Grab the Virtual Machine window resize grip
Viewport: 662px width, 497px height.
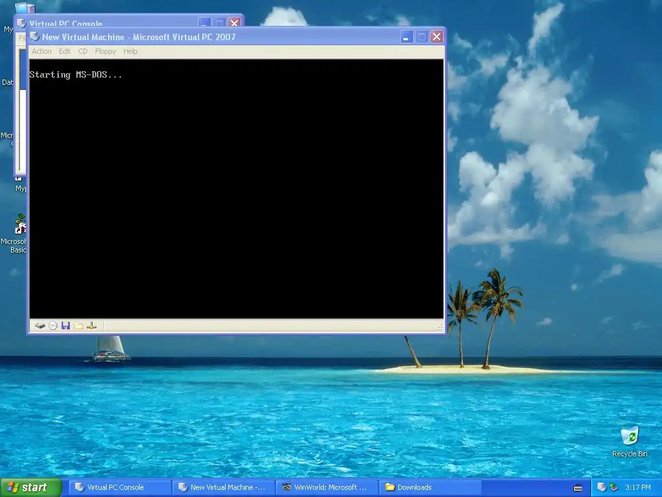click(x=440, y=327)
